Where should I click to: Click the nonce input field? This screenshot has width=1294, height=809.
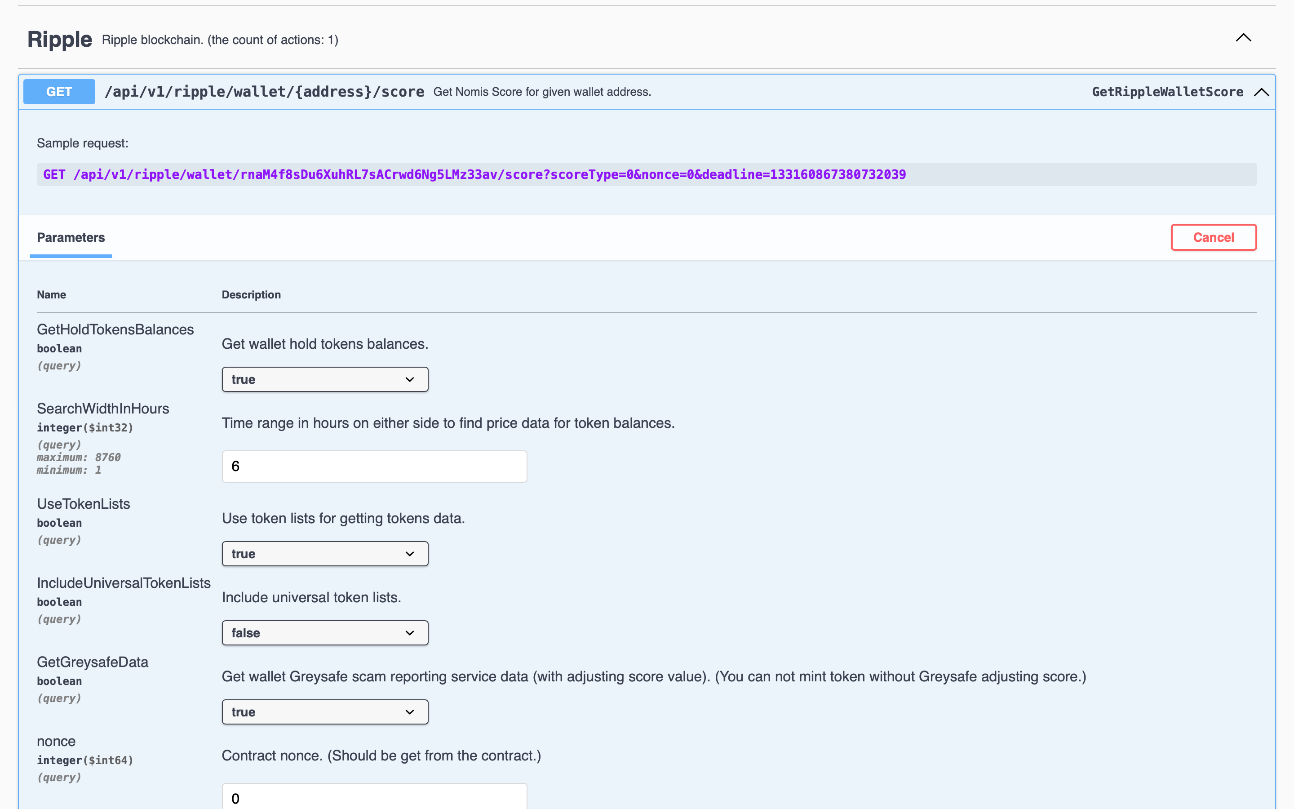[x=374, y=797]
